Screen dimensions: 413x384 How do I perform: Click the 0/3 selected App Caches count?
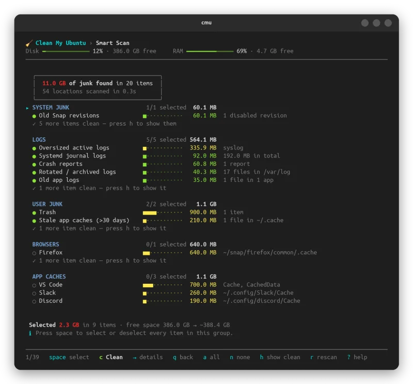click(166, 277)
